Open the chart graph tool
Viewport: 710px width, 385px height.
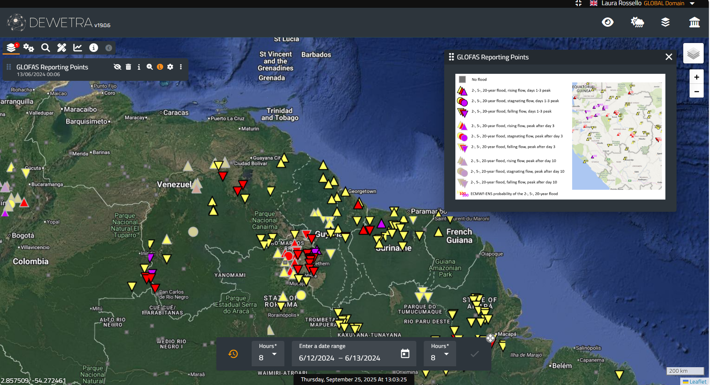pyautogui.click(x=78, y=47)
